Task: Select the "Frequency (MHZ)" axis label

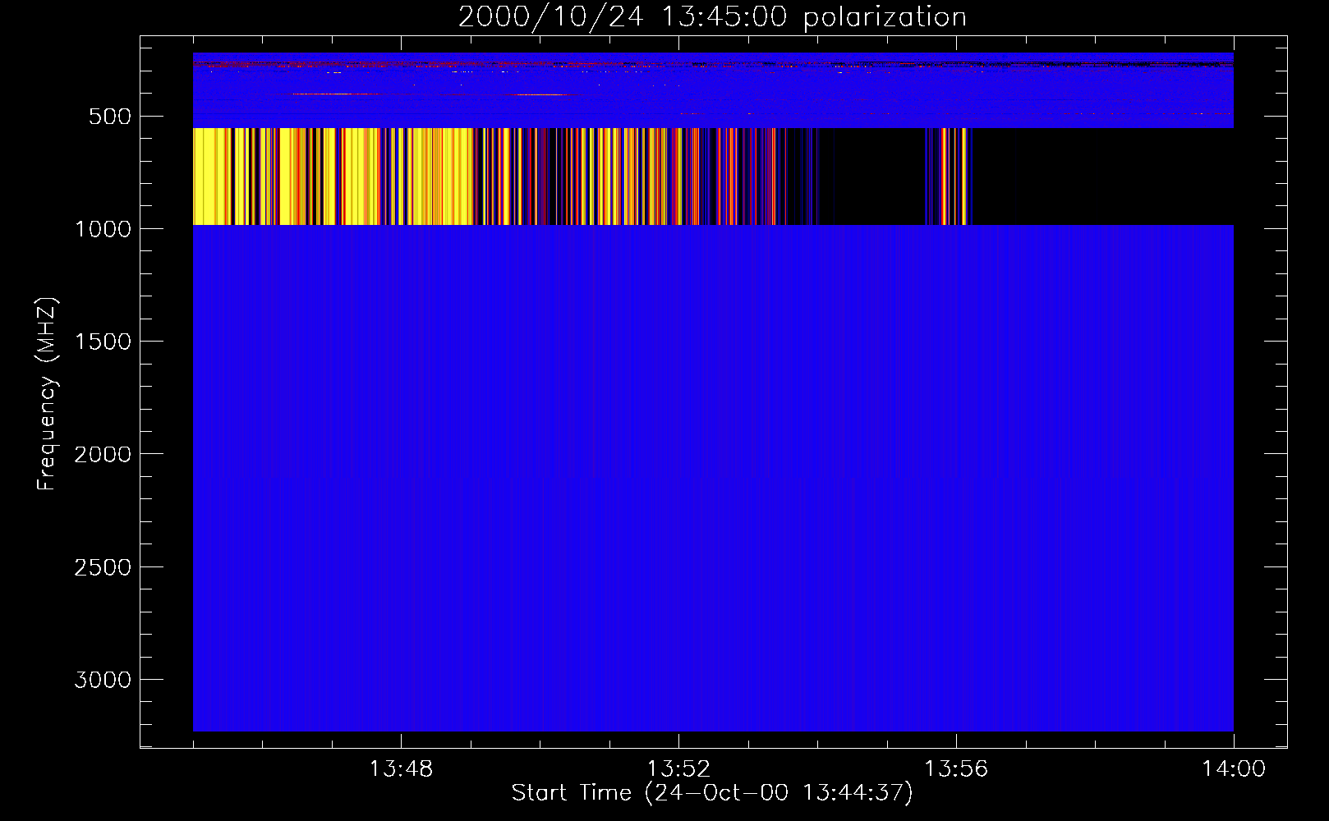Action: pos(47,393)
